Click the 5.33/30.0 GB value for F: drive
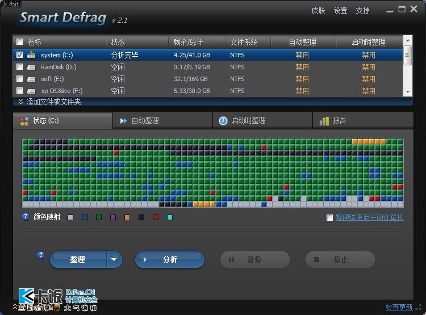 pyautogui.click(x=192, y=91)
